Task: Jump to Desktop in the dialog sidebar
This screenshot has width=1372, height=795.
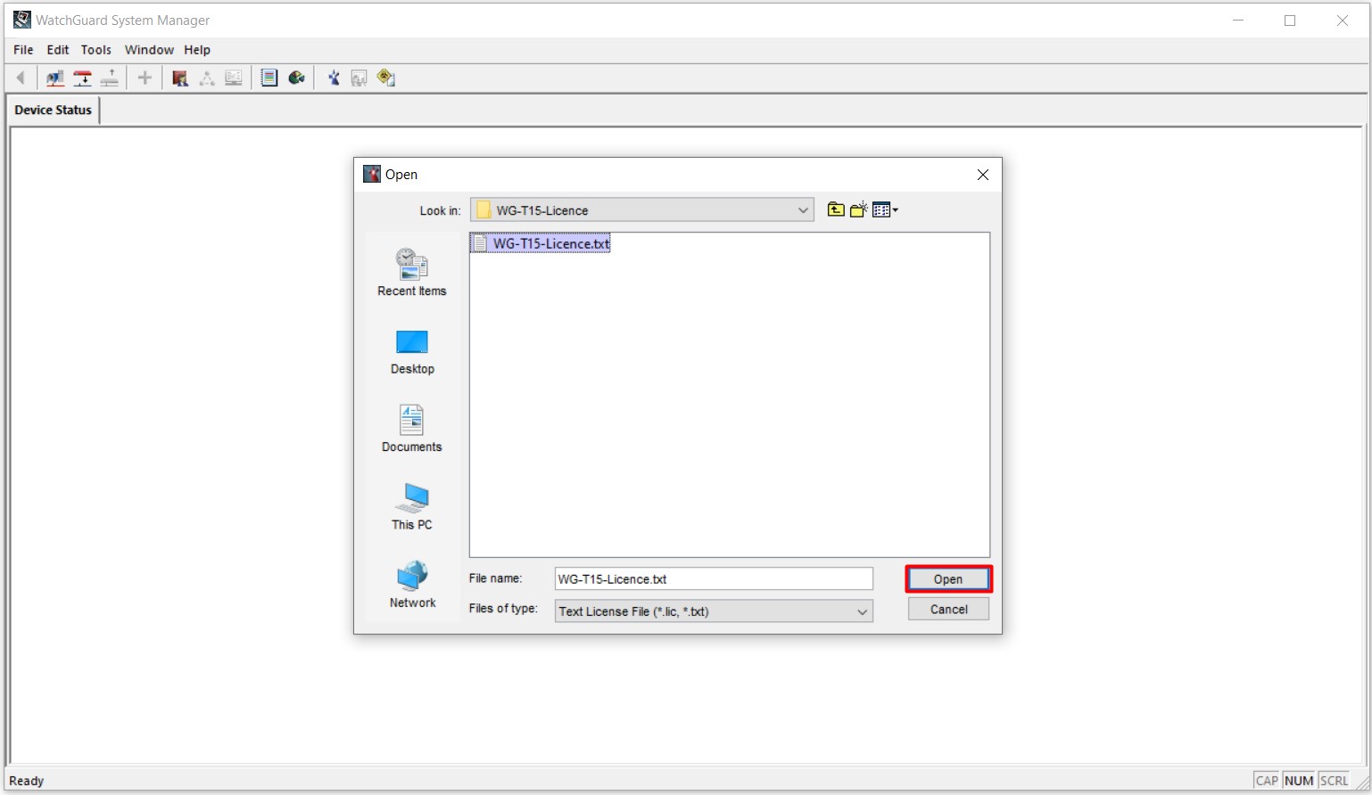Action: pyautogui.click(x=411, y=351)
